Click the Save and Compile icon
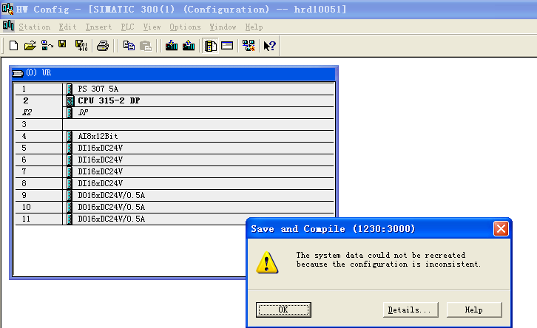Viewport: 537px width, 328px height. (x=81, y=46)
